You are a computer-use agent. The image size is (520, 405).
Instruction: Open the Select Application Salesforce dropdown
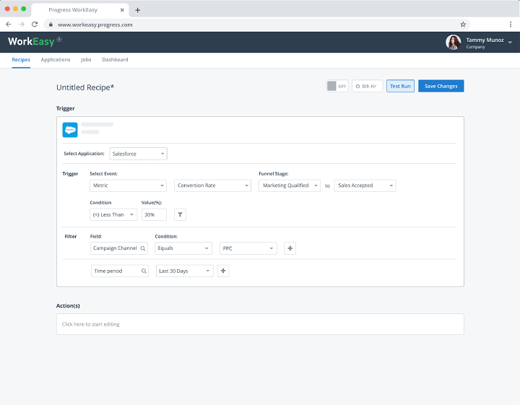138,154
